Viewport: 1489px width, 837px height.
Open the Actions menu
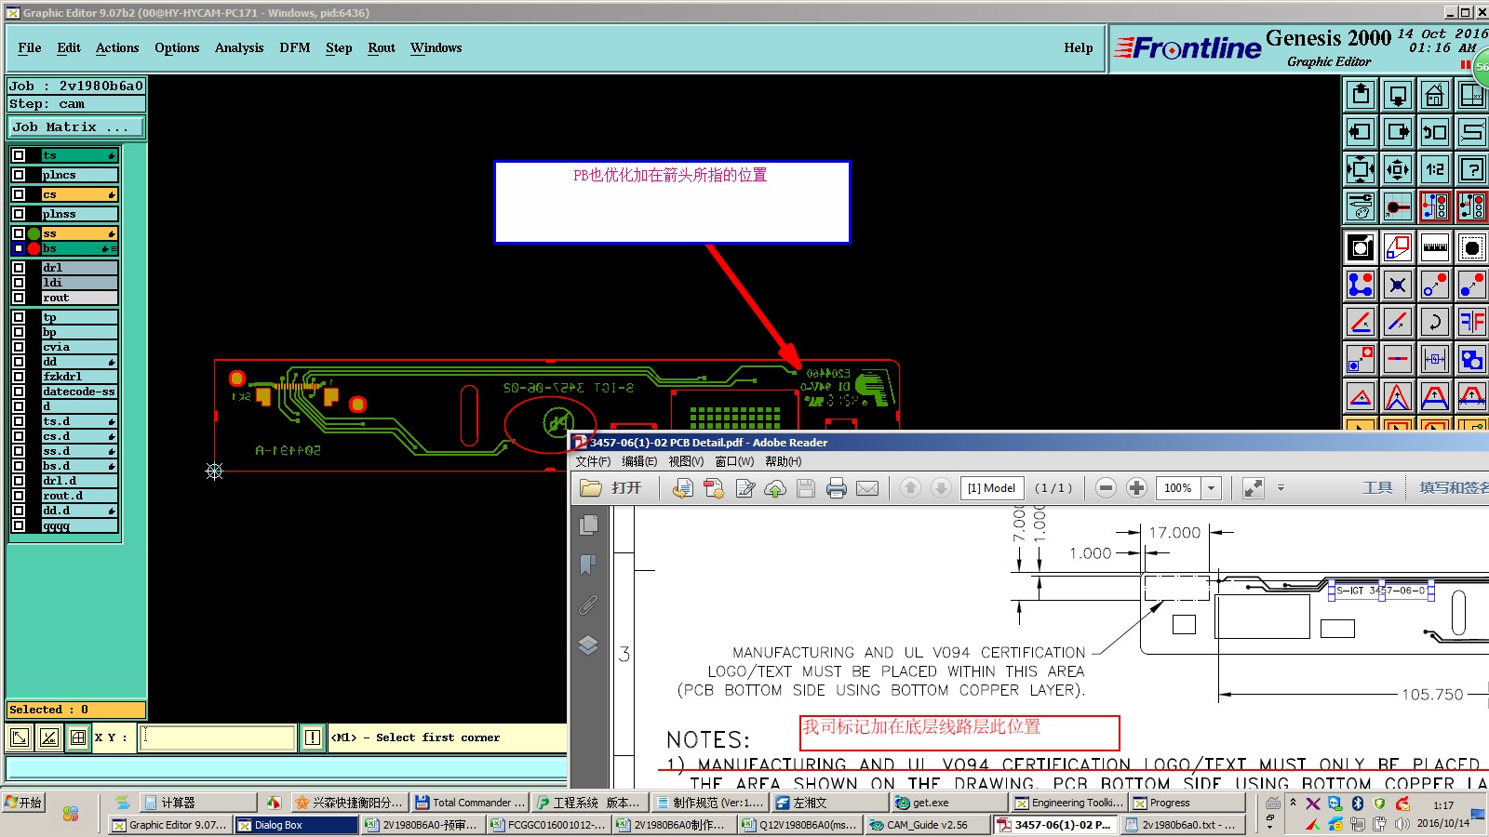(117, 48)
